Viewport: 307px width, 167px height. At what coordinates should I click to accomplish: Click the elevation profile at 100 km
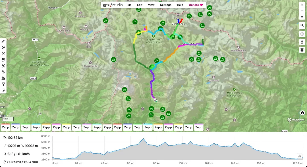(x=183, y=143)
